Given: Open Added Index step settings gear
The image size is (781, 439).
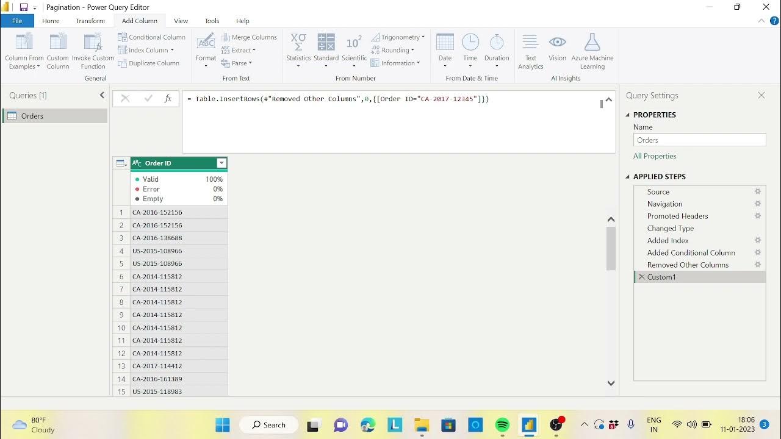Looking at the screenshot, I should [x=758, y=240].
